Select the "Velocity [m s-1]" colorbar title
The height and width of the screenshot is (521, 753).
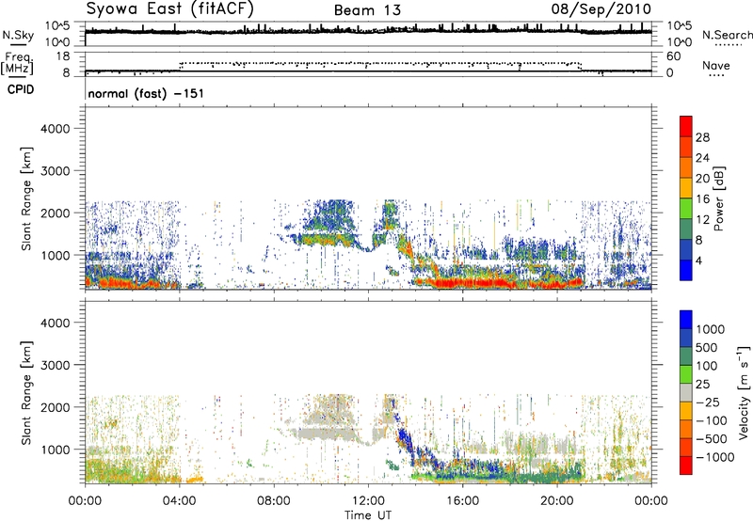(x=744, y=392)
